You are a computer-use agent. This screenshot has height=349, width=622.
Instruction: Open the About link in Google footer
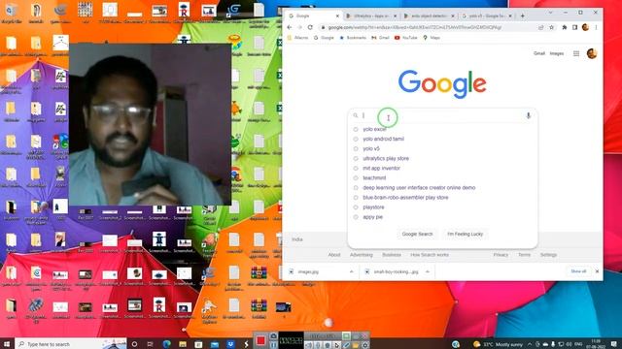(x=334, y=255)
